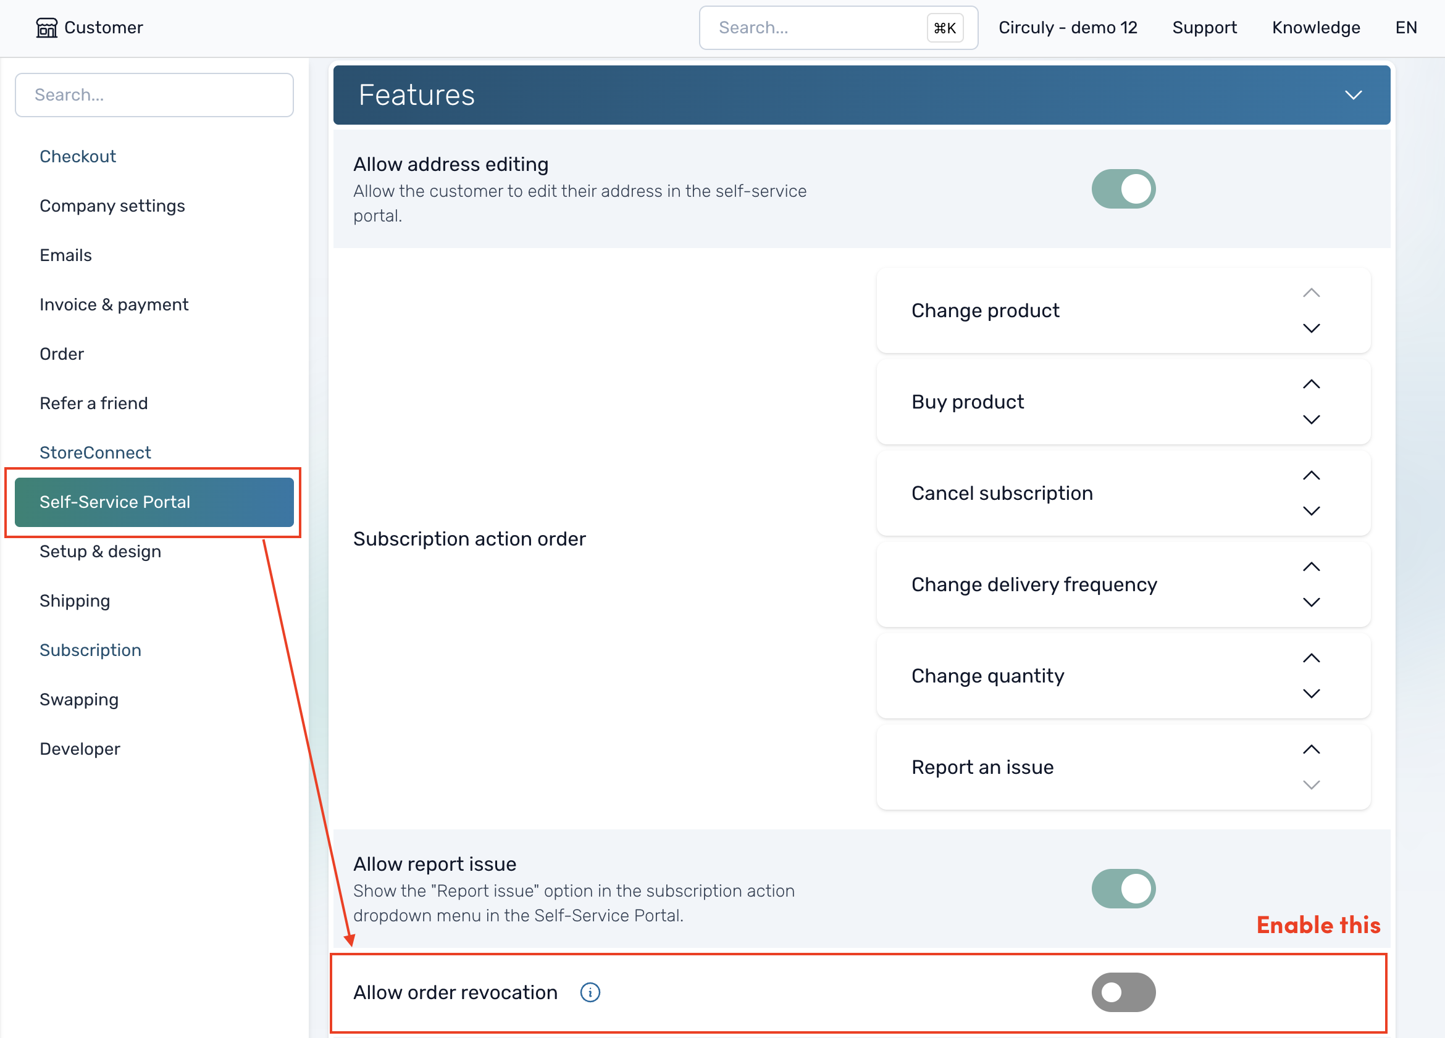Click the 'Subscription action order' label
Screen dimensions: 1445x1038
[x=469, y=539]
